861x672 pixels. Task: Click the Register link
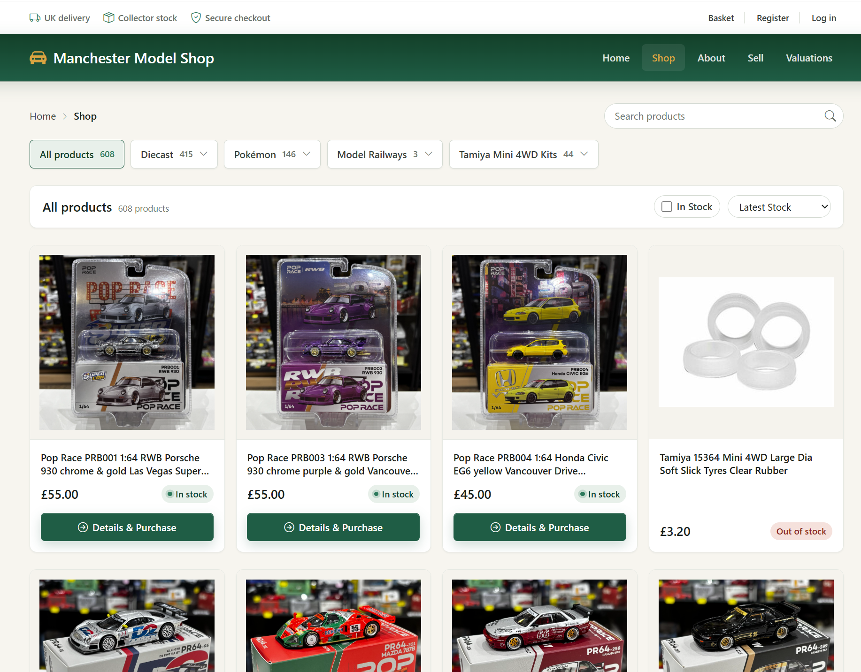pos(773,18)
